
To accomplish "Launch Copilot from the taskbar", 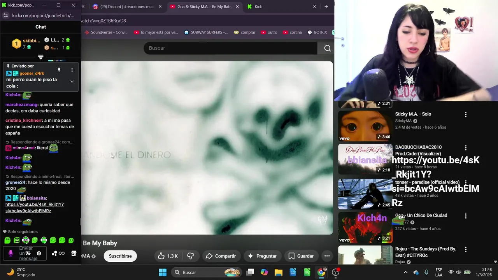I will coord(264,272).
